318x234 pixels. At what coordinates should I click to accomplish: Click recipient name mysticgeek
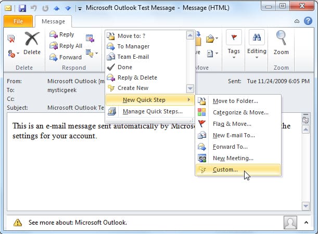(62, 90)
